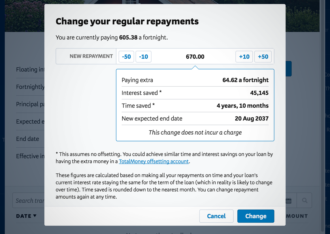
Task: Click the Expected row in loan details
Action: [30, 122]
